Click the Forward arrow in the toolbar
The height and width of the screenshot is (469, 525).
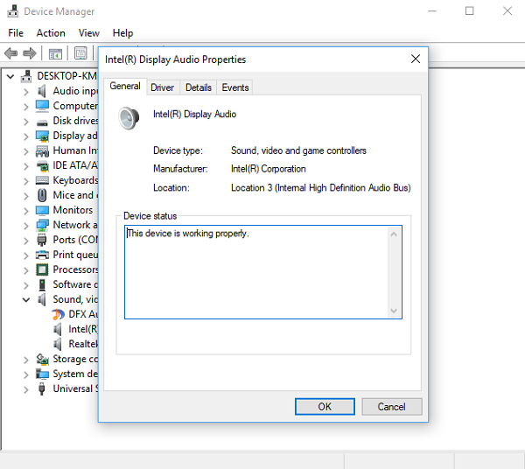(30, 54)
